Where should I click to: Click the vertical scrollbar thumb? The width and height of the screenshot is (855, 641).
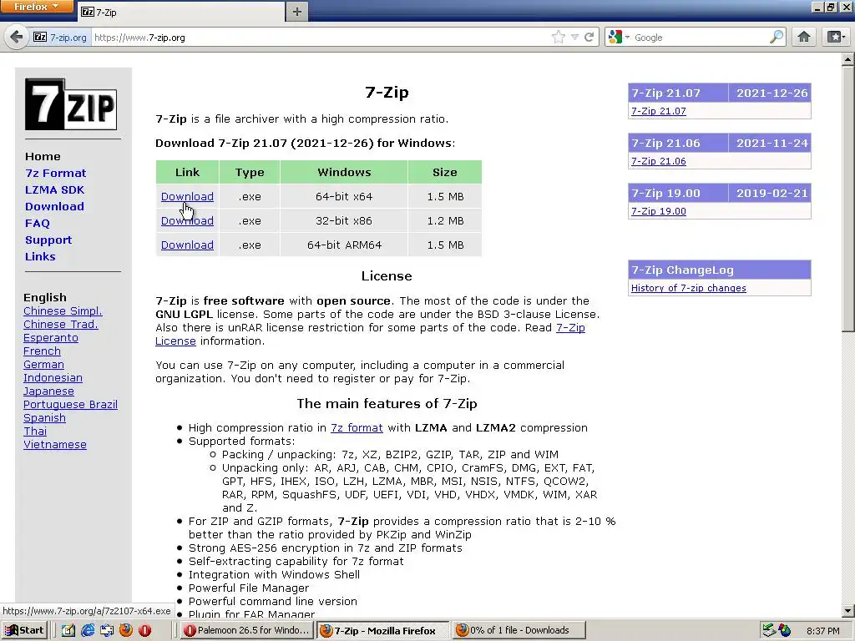click(x=848, y=199)
